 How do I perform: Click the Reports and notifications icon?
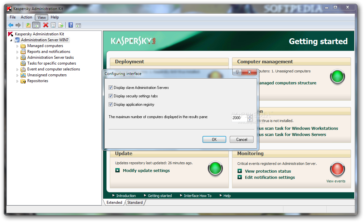[x=23, y=52]
